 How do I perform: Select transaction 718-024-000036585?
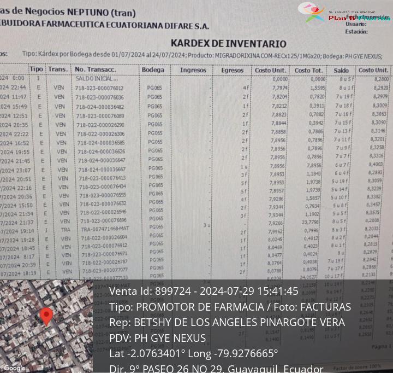point(101,143)
